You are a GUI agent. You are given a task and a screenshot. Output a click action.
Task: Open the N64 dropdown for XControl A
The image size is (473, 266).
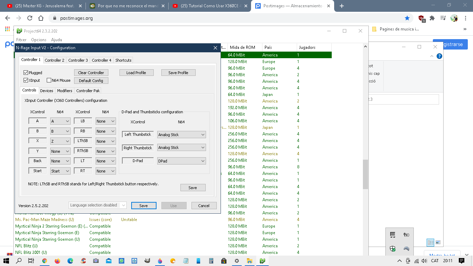click(60, 121)
